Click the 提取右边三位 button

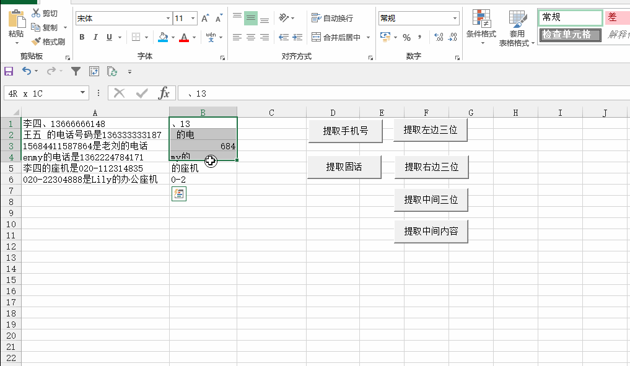tap(432, 167)
